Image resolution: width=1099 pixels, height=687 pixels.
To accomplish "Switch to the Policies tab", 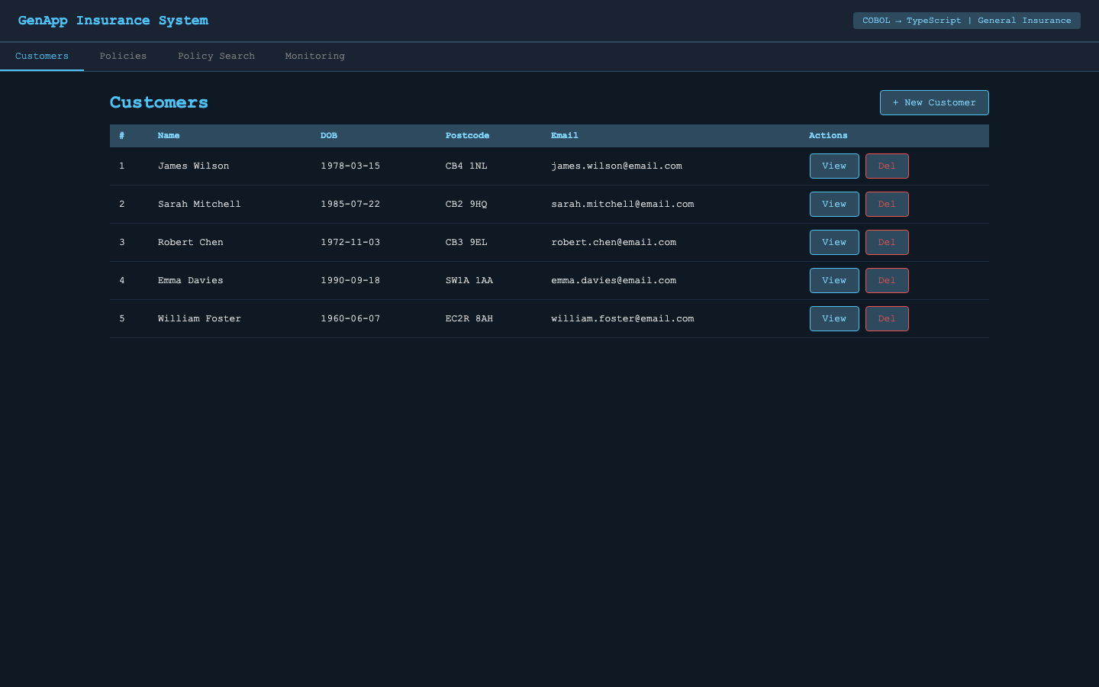I will point(123,56).
